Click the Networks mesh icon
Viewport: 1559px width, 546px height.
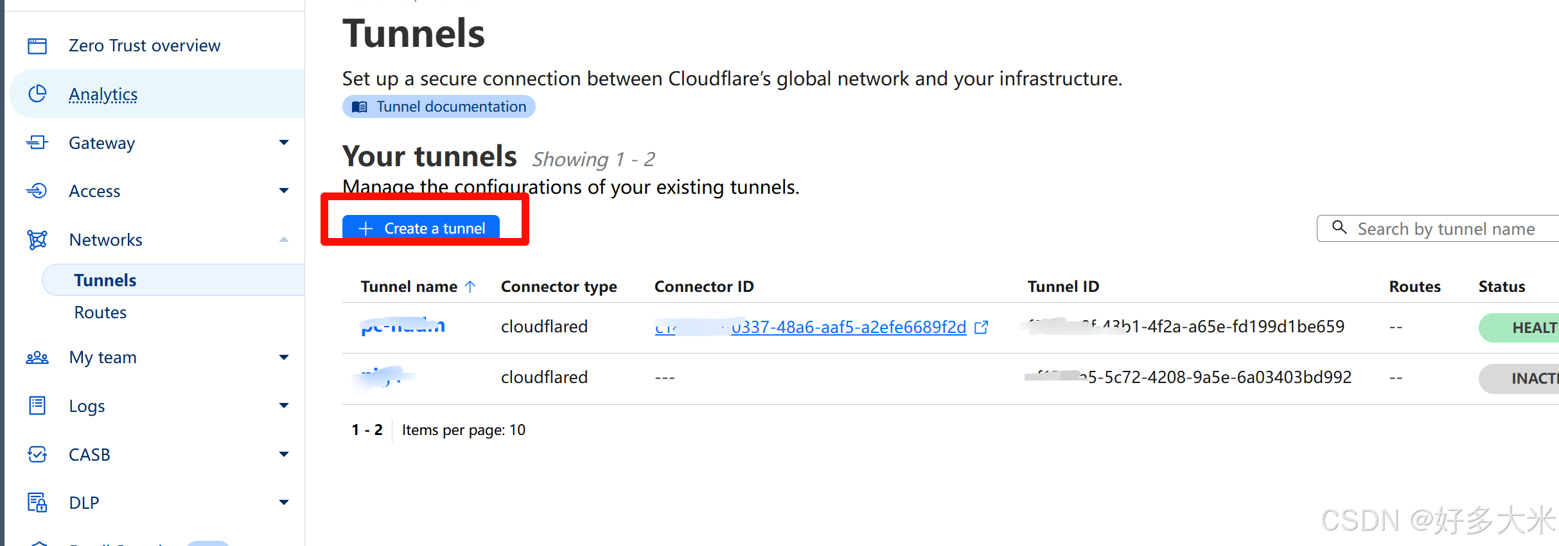[x=37, y=239]
